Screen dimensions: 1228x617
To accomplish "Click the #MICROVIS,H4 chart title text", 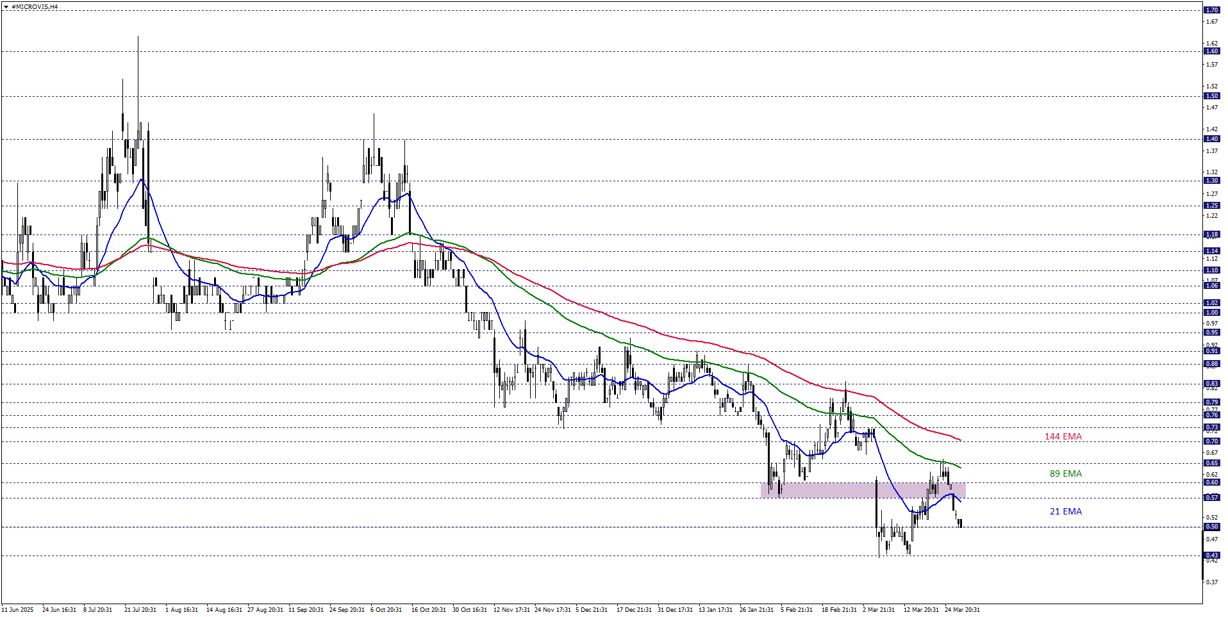I will click(x=35, y=7).
